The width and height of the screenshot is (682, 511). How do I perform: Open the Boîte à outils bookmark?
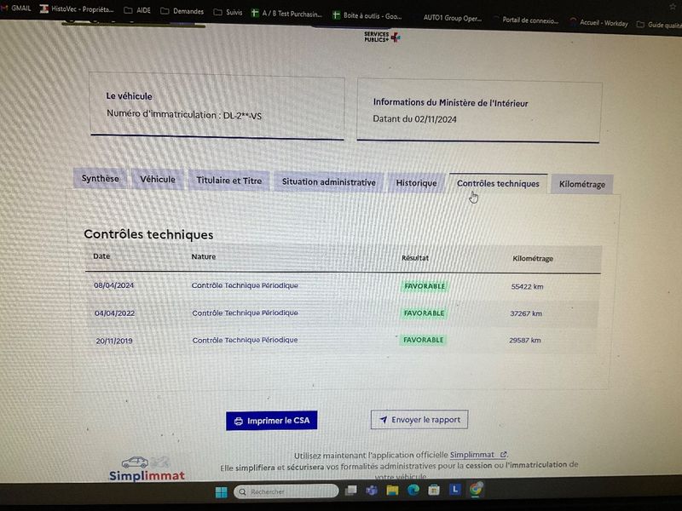367,15
